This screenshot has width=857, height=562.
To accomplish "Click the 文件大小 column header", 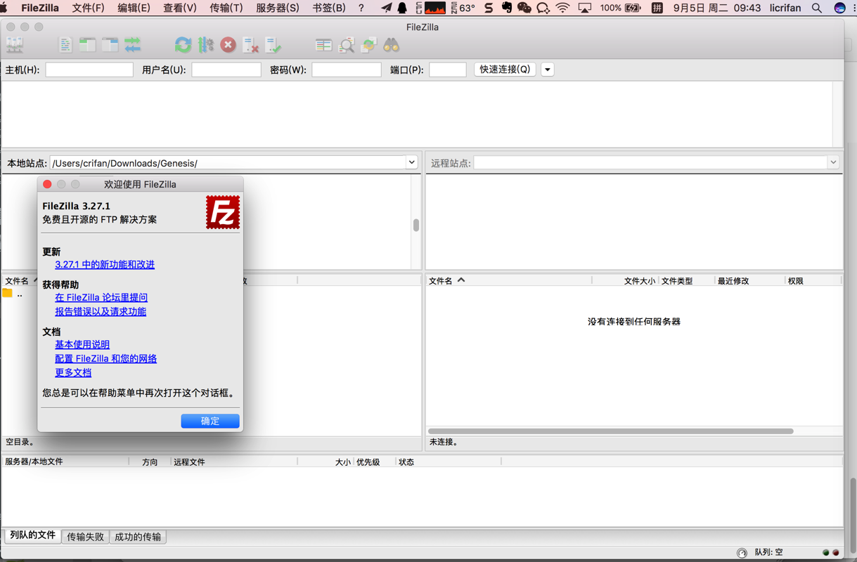I will (x=639, y=281).
